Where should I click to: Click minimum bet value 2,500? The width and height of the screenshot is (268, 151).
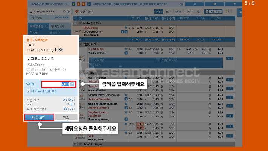(x=71, y=104)
